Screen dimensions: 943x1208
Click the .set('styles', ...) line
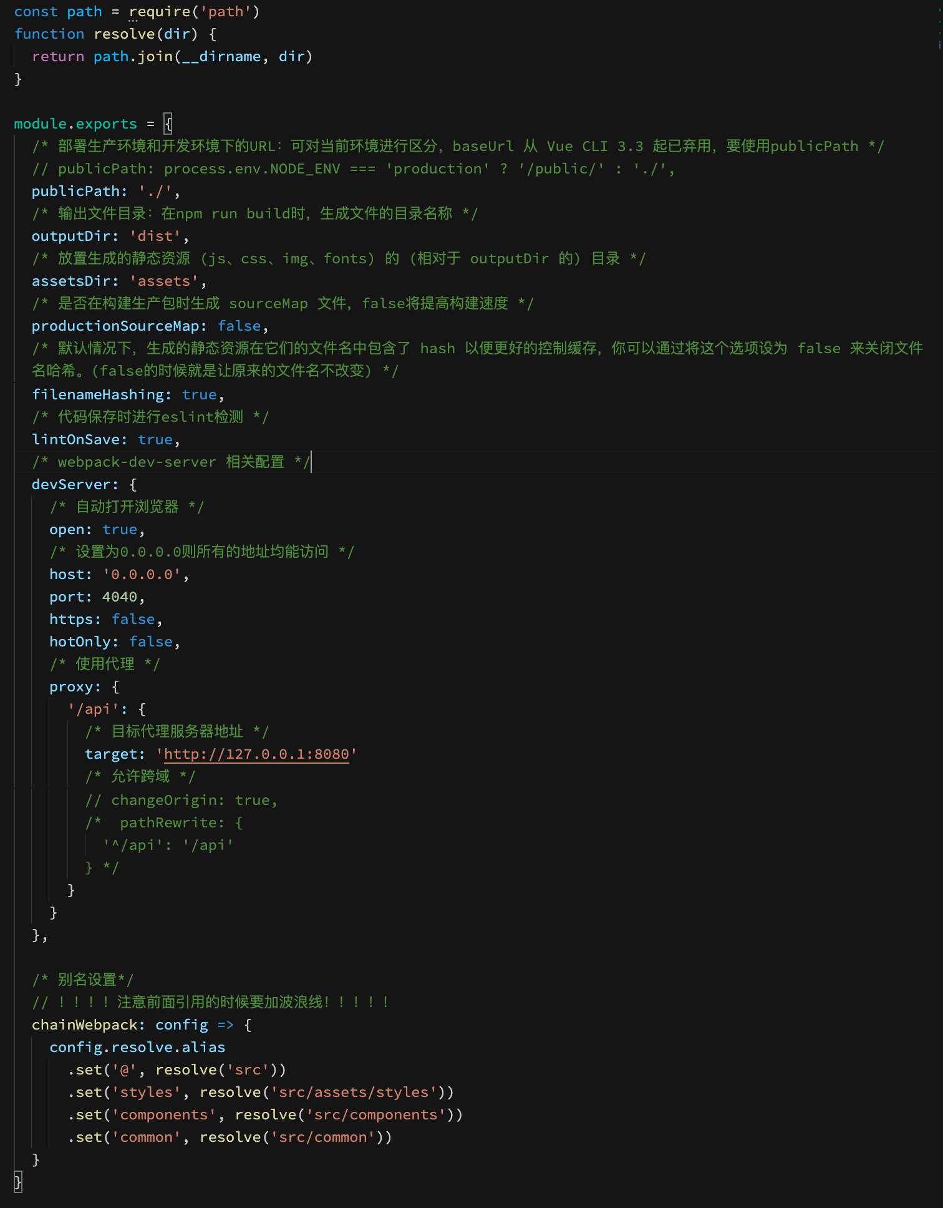point(261,1092)
